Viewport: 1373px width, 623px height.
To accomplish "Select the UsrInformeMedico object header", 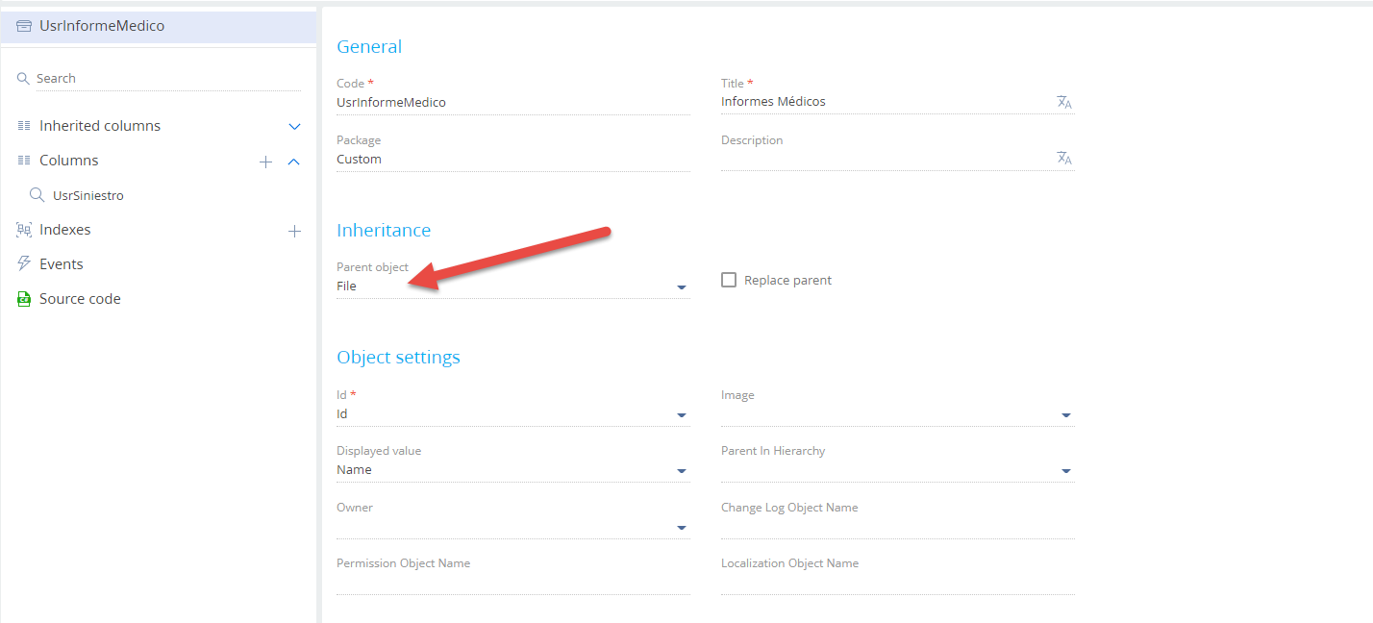I will click(x=158, y=26).
